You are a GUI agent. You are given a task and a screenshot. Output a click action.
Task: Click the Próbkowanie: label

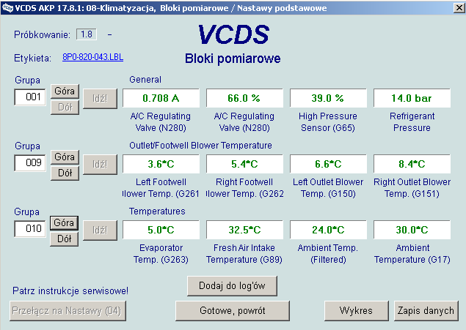[x=42, y=34]
